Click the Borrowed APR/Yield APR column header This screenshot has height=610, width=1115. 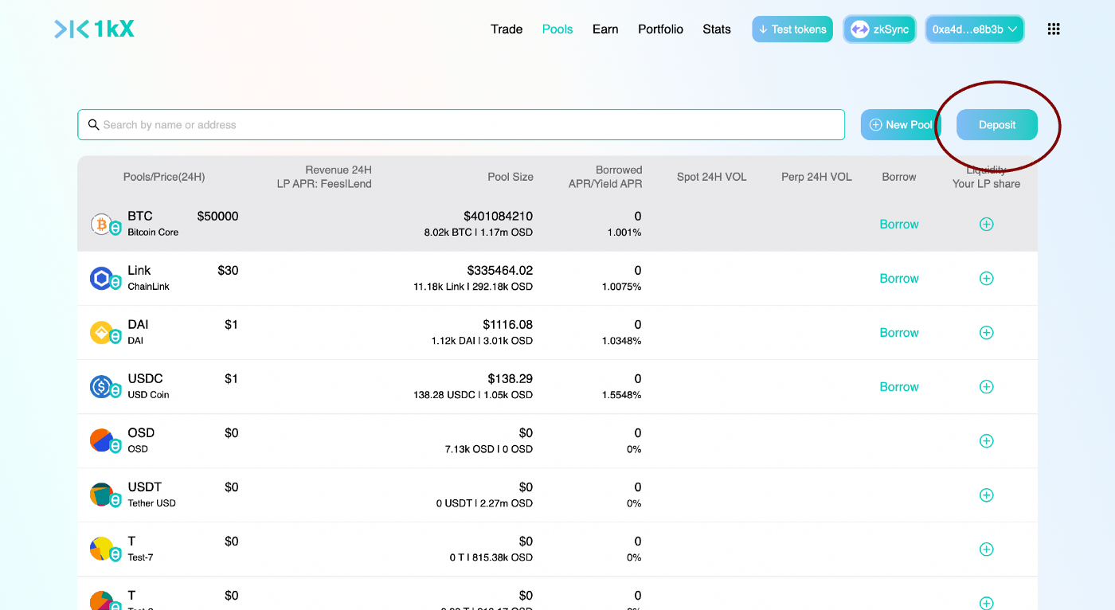coord(605,177)
